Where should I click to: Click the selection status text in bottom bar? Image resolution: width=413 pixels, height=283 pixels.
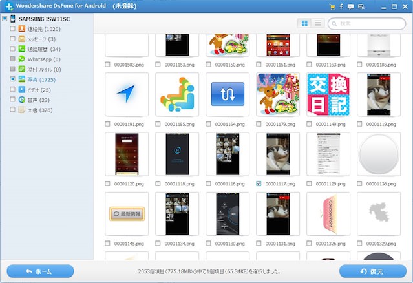209,271
